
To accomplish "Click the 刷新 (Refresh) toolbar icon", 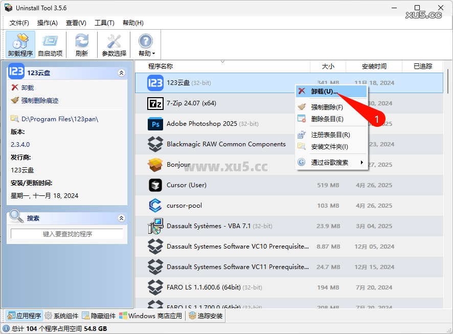I will tap(82, 44).
